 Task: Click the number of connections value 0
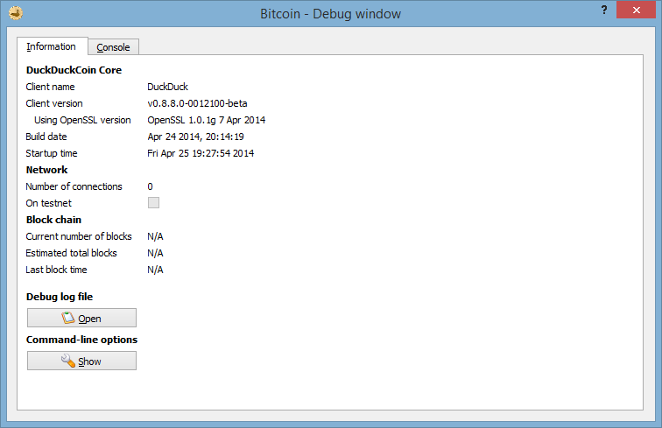[151, 186]
